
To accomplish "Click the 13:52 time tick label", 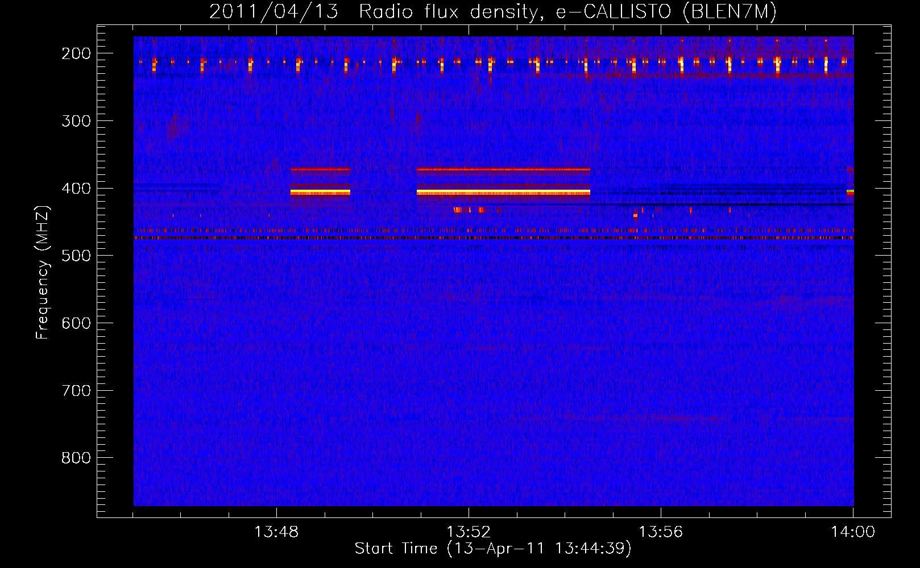I will click(x=469, y=532).
